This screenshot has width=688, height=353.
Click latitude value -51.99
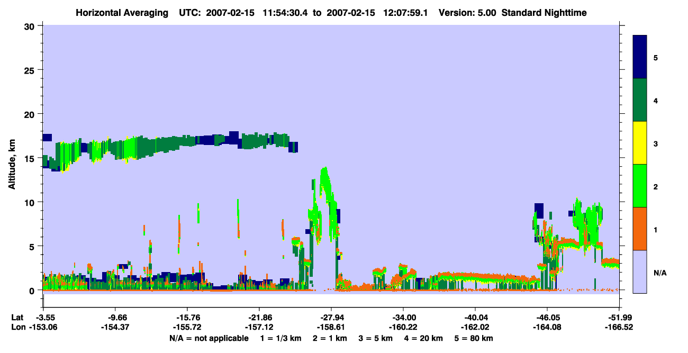(x=619, y=318)
